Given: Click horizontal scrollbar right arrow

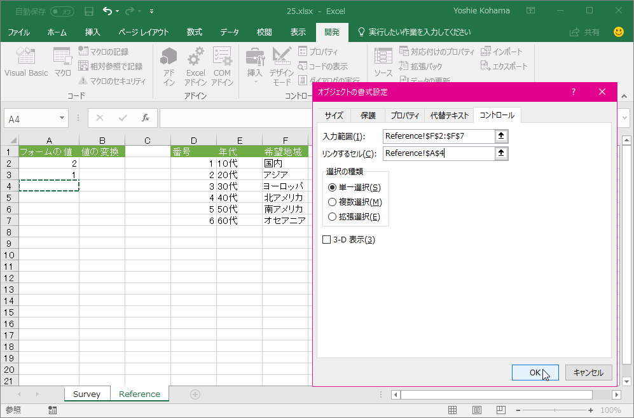Looking at the screenshot, I should tap(616, 394).
